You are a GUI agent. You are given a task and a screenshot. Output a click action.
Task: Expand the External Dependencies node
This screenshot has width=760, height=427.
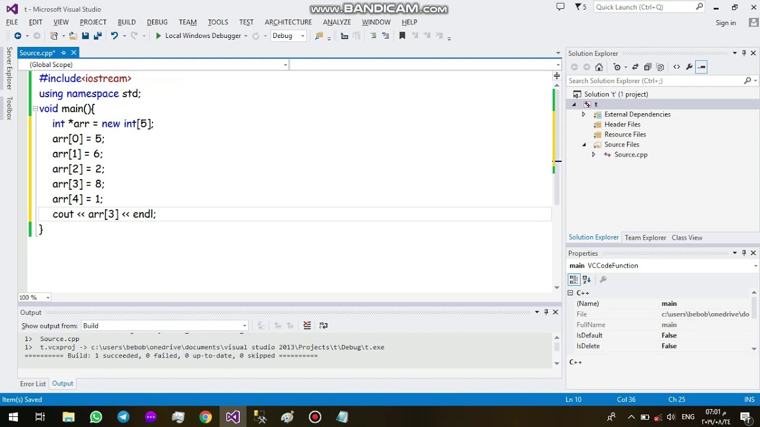click(584, 114)
